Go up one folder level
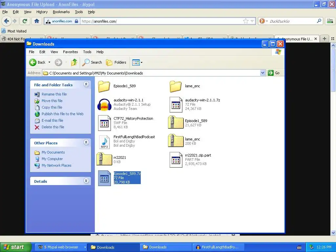The image size is (336, 252). coord(74,62)
